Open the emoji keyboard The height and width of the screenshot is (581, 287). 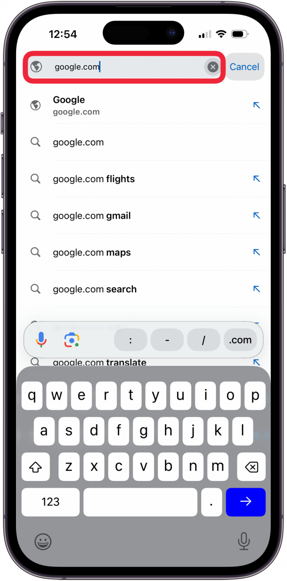(x=43, y=542)
